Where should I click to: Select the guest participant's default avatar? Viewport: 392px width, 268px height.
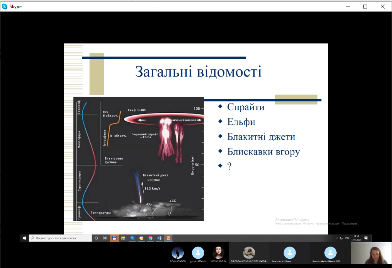tap(198, 253)
